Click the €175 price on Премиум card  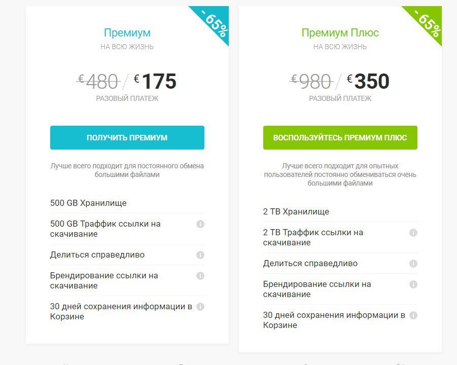tap(155, 81)
